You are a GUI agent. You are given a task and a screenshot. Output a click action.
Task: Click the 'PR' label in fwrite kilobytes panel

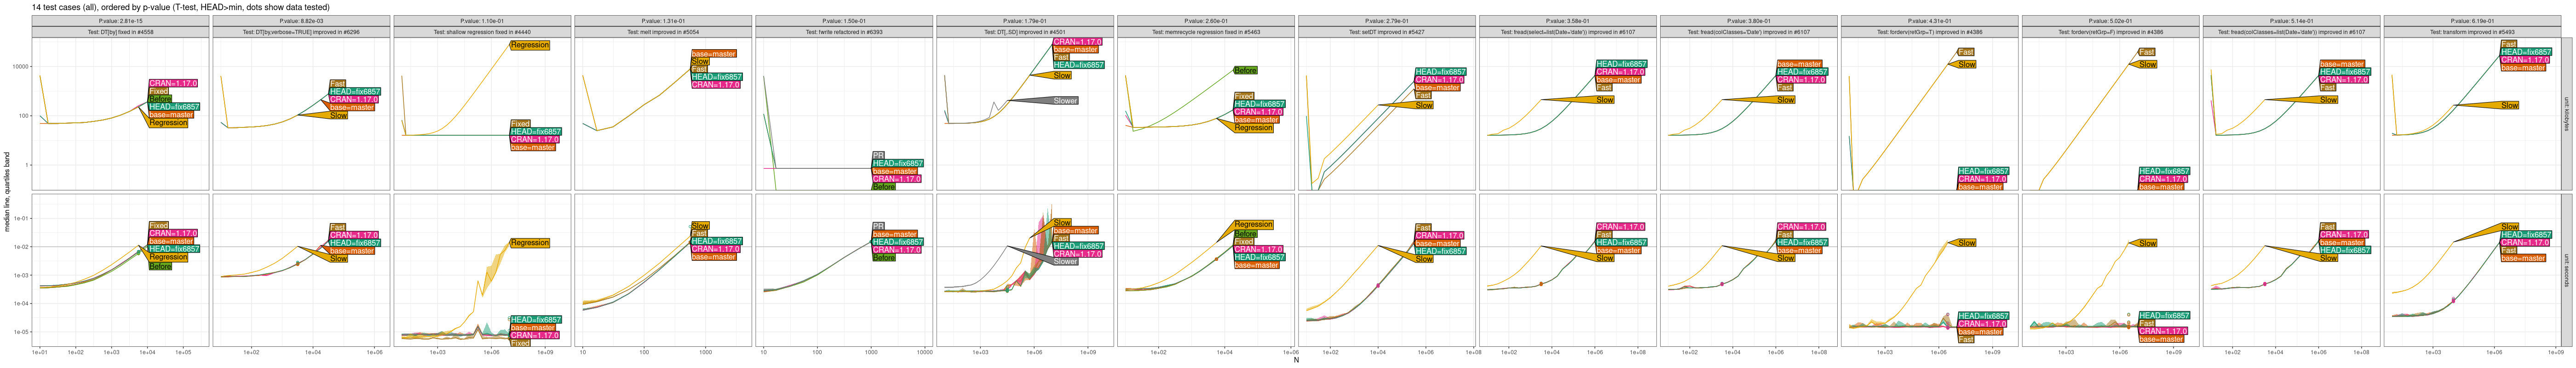(x=878, y=155)
